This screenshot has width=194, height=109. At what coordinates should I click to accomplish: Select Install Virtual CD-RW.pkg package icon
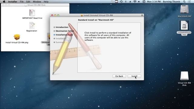coord(17,37)
